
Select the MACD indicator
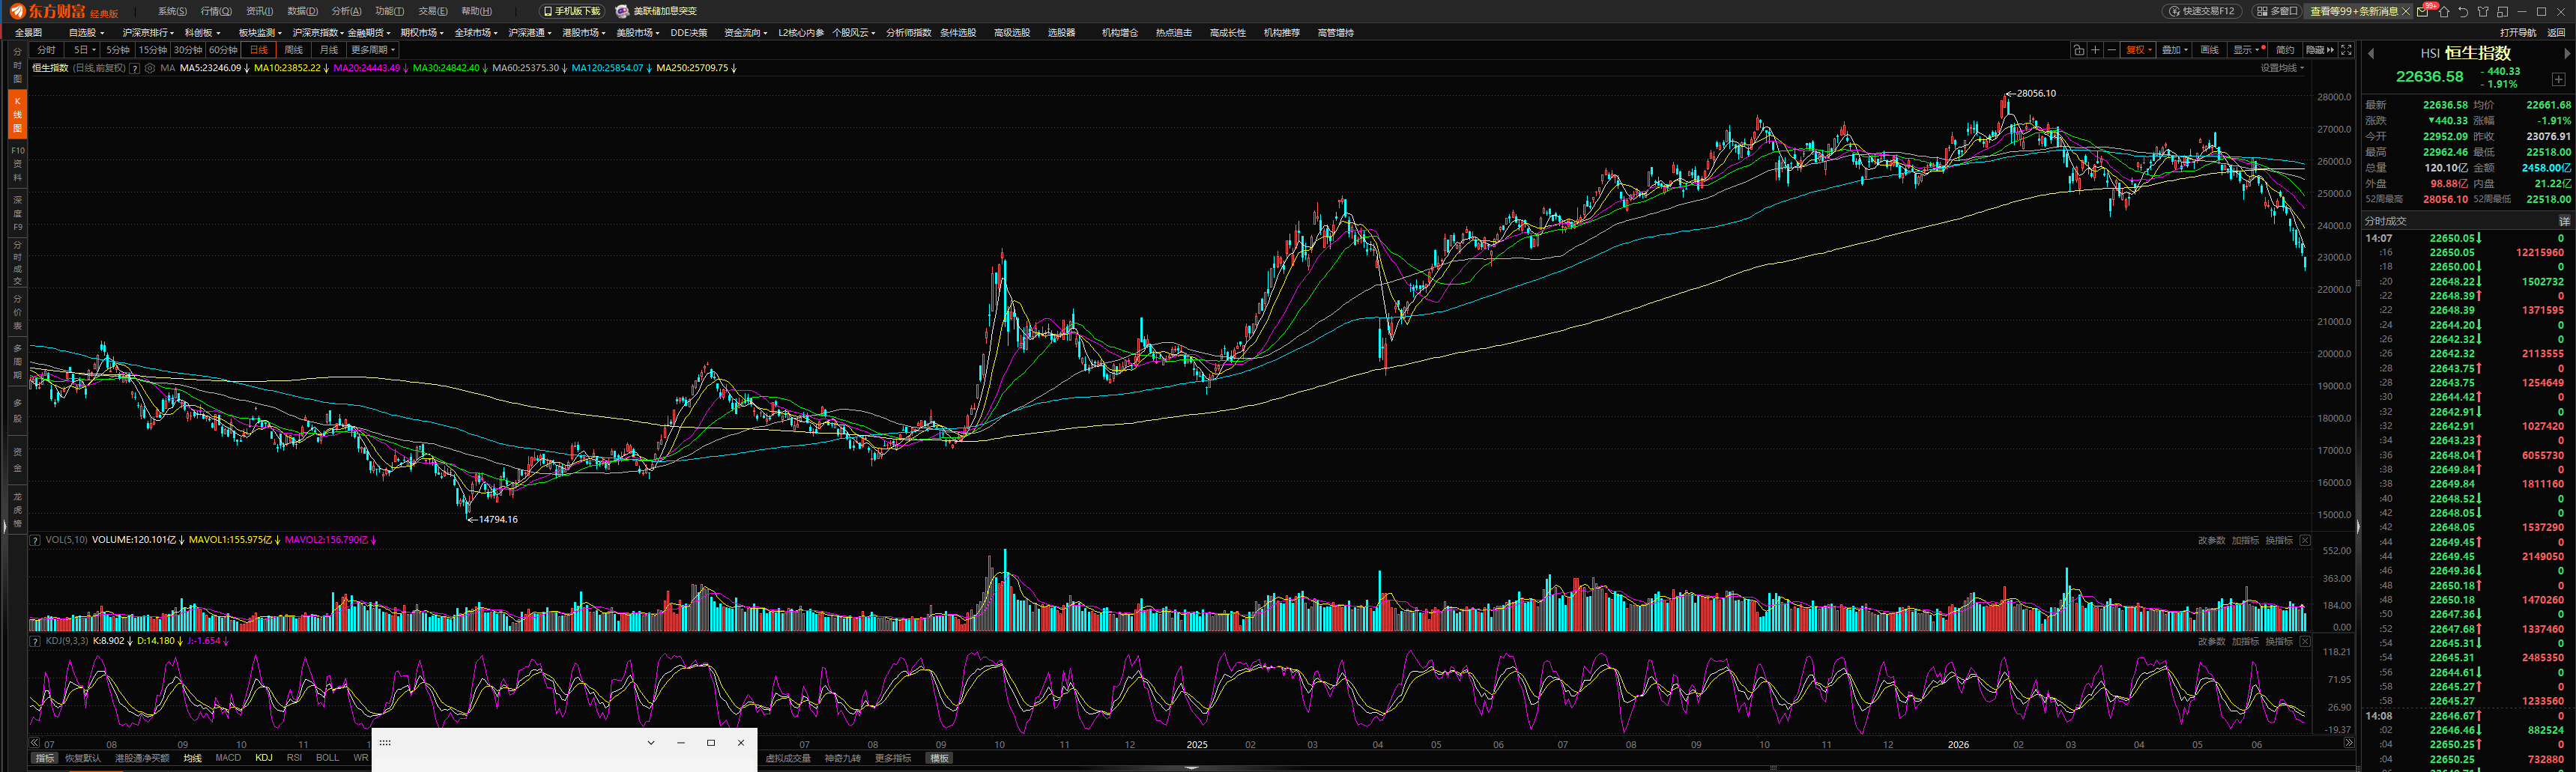[228, 758]
